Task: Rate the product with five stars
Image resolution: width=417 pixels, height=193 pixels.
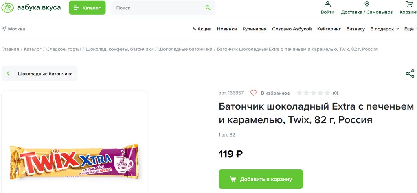Action: tap(327, 93)
